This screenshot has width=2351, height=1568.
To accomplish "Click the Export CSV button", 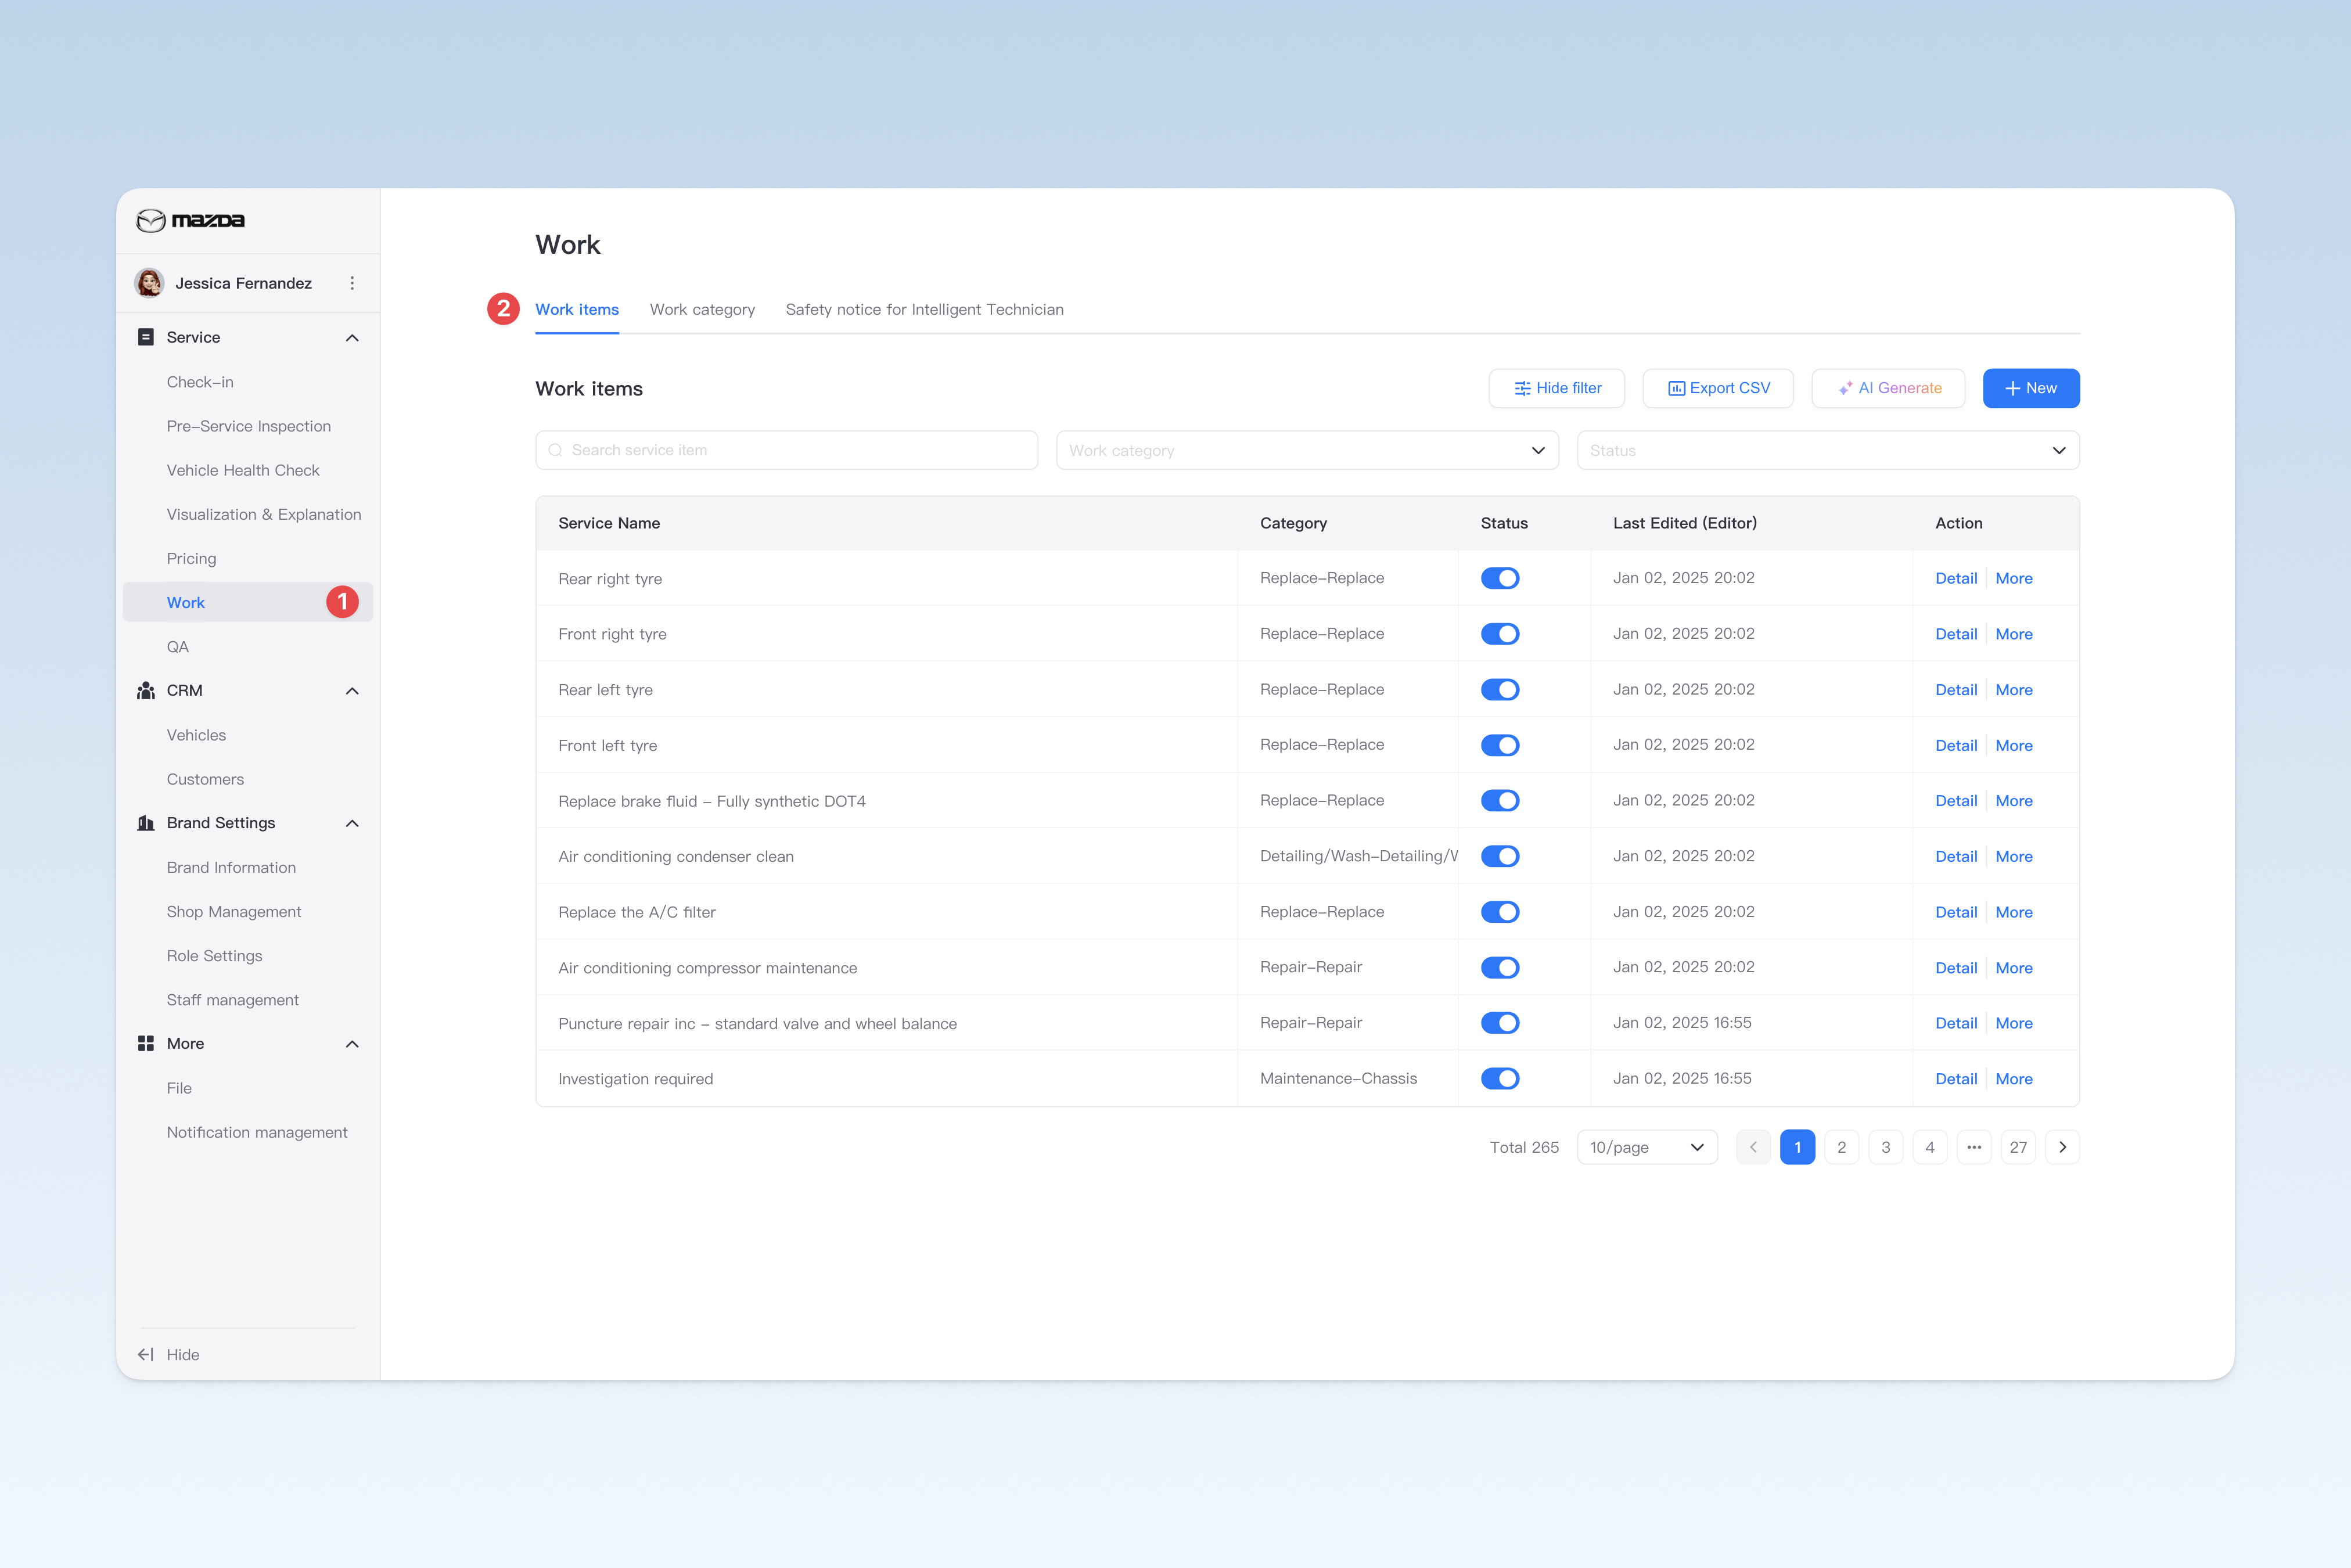I will point(1718,388).
